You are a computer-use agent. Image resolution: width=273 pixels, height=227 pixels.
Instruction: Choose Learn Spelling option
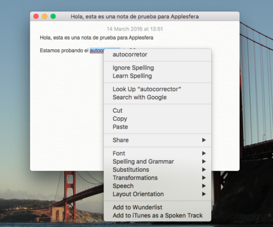click(157, 76)
